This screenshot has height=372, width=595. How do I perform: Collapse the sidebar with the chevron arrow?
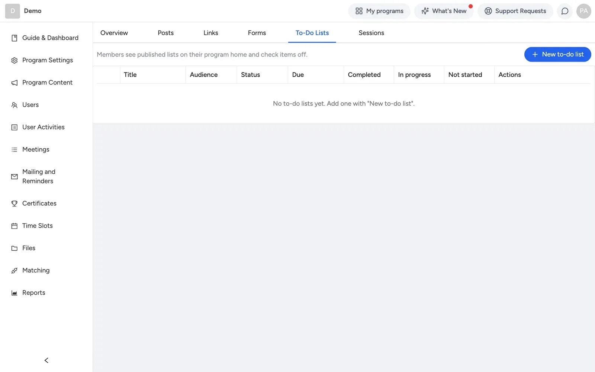46,360
